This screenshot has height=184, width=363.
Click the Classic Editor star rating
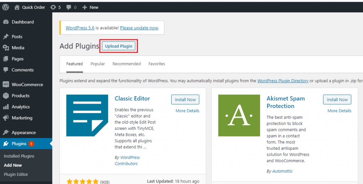click(x=83, y=182)
